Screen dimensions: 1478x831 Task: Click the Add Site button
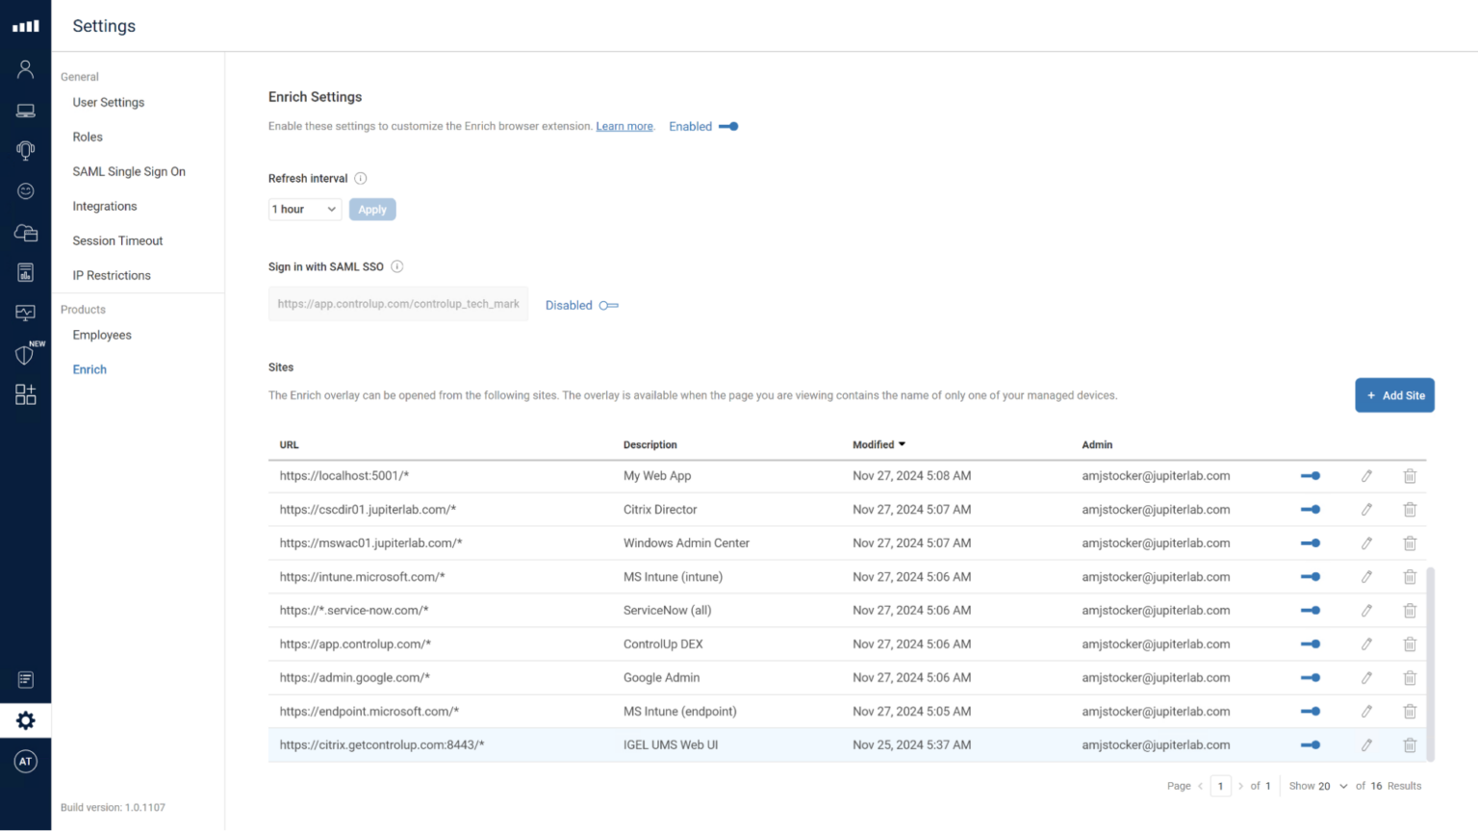(1394, 394)
